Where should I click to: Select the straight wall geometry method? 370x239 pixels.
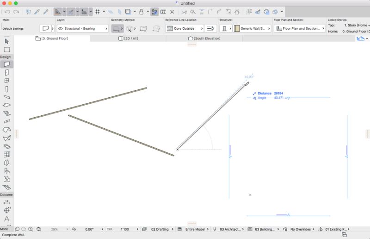click(116, 29)
